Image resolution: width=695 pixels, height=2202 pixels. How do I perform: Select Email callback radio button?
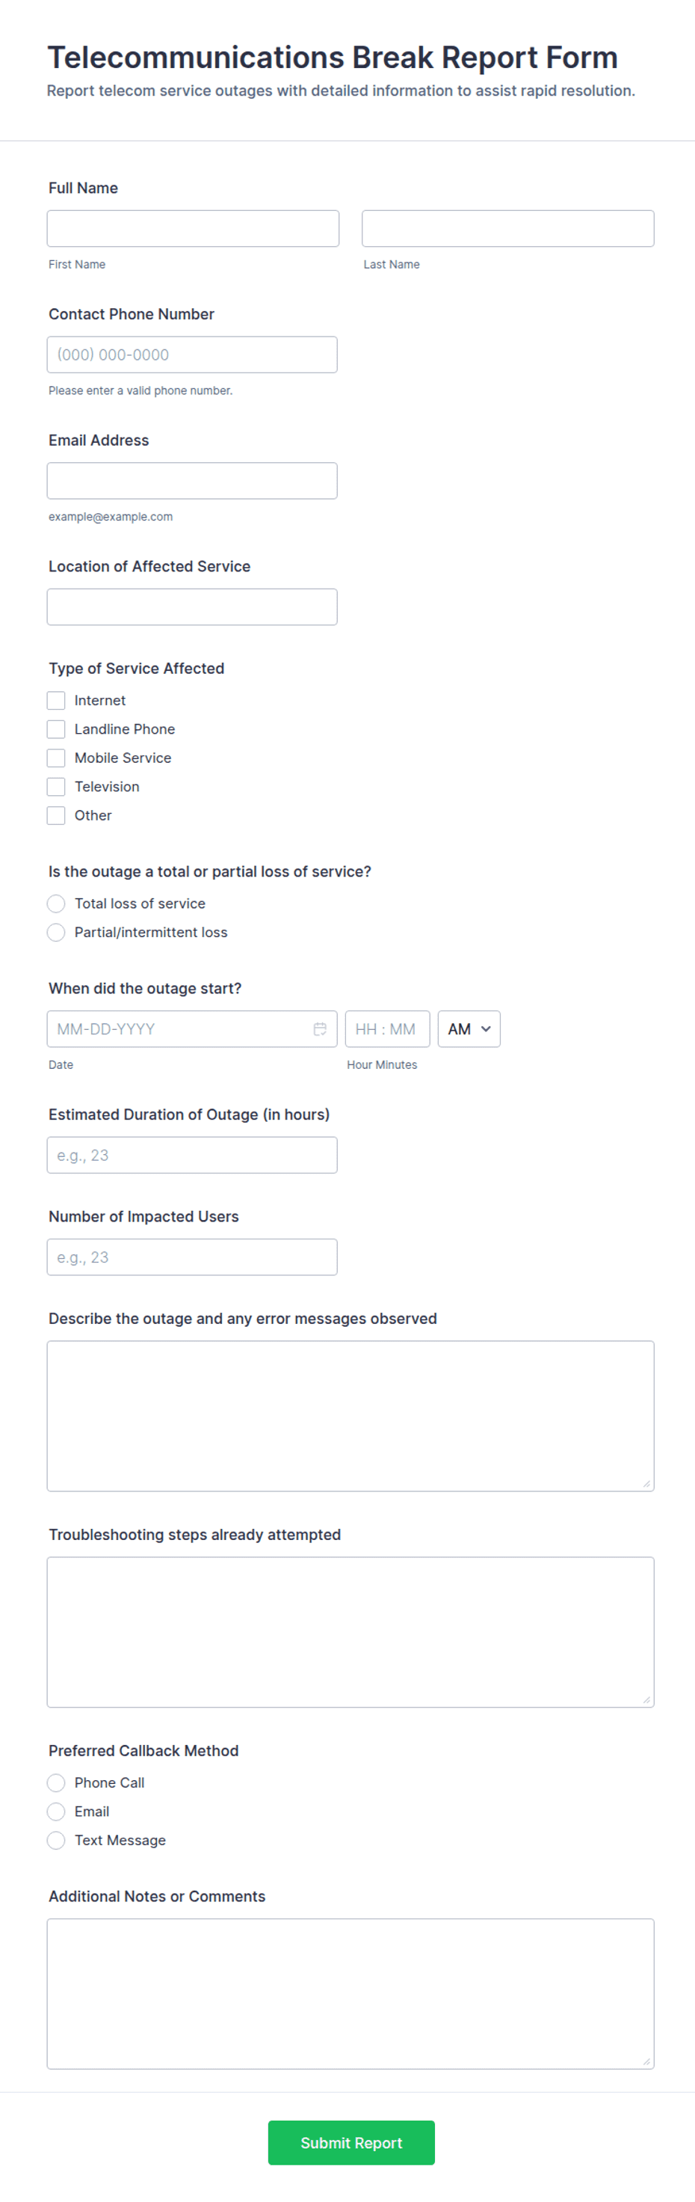56,1812
